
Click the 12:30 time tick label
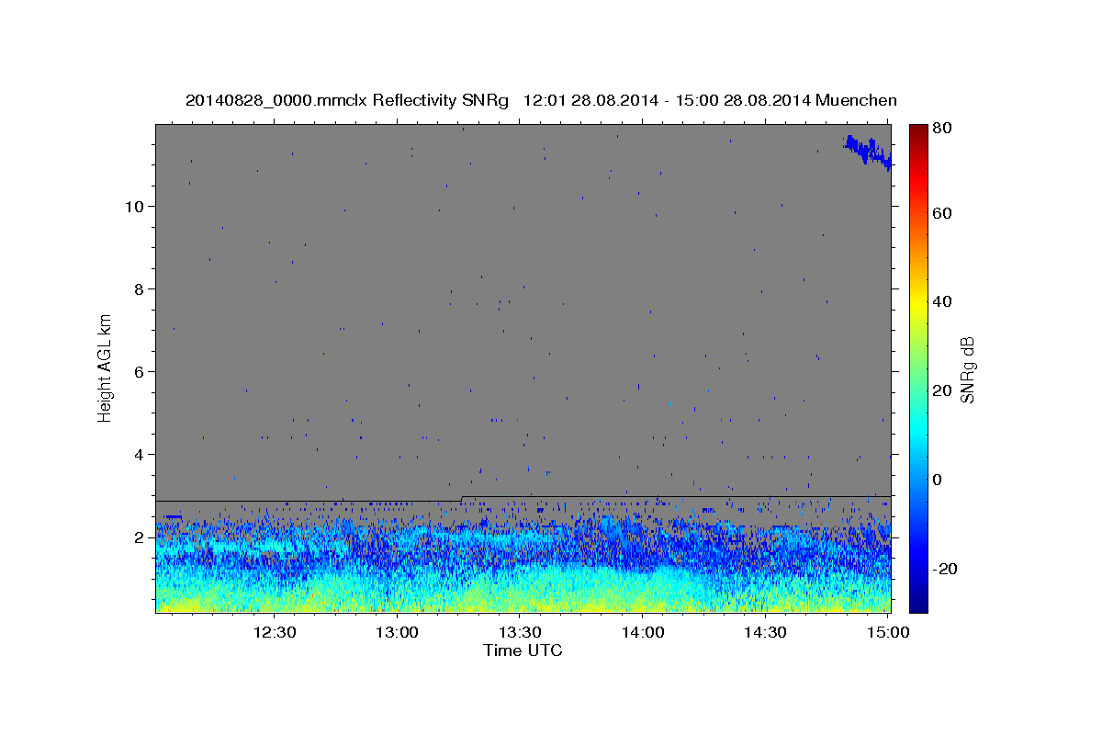274,632
